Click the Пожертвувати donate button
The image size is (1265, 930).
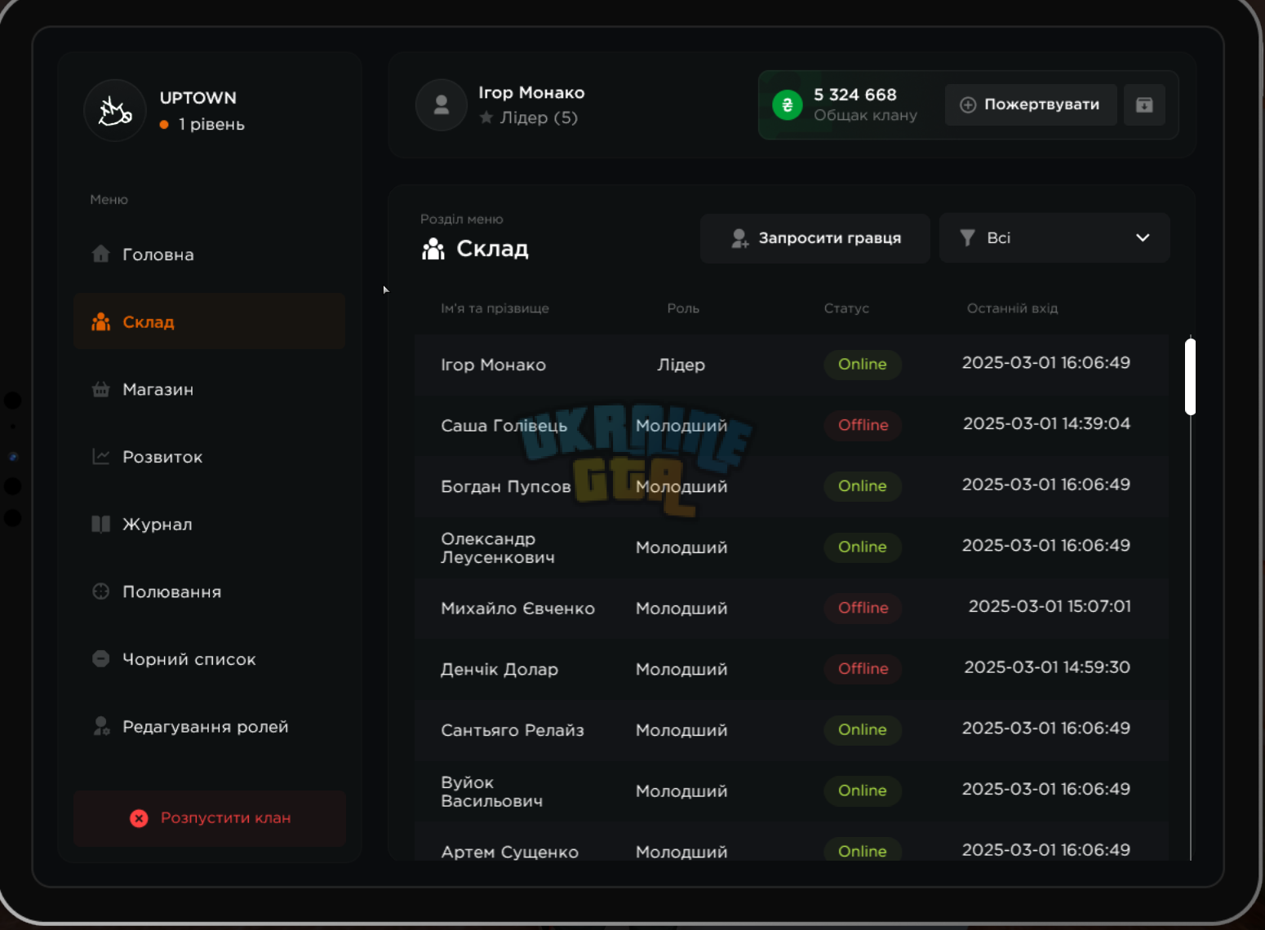point(1031,104)
